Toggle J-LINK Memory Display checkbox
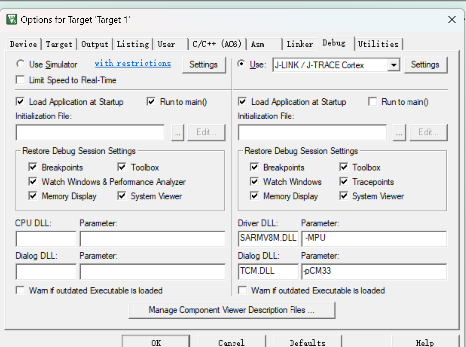This screenshot has width=466, height=347. click(254, 196)
